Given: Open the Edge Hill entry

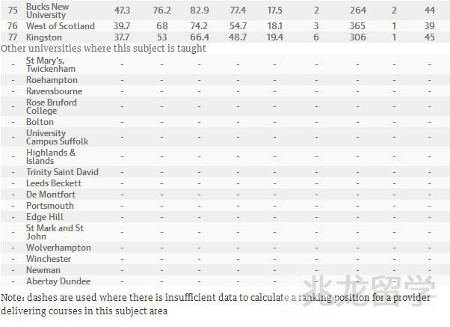Looking at the screenshot, I should (45, 217).
